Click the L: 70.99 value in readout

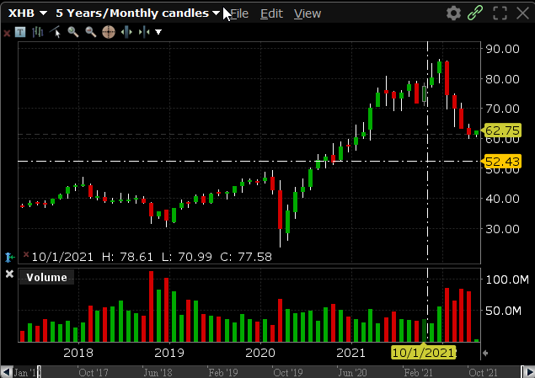point(187,257)
